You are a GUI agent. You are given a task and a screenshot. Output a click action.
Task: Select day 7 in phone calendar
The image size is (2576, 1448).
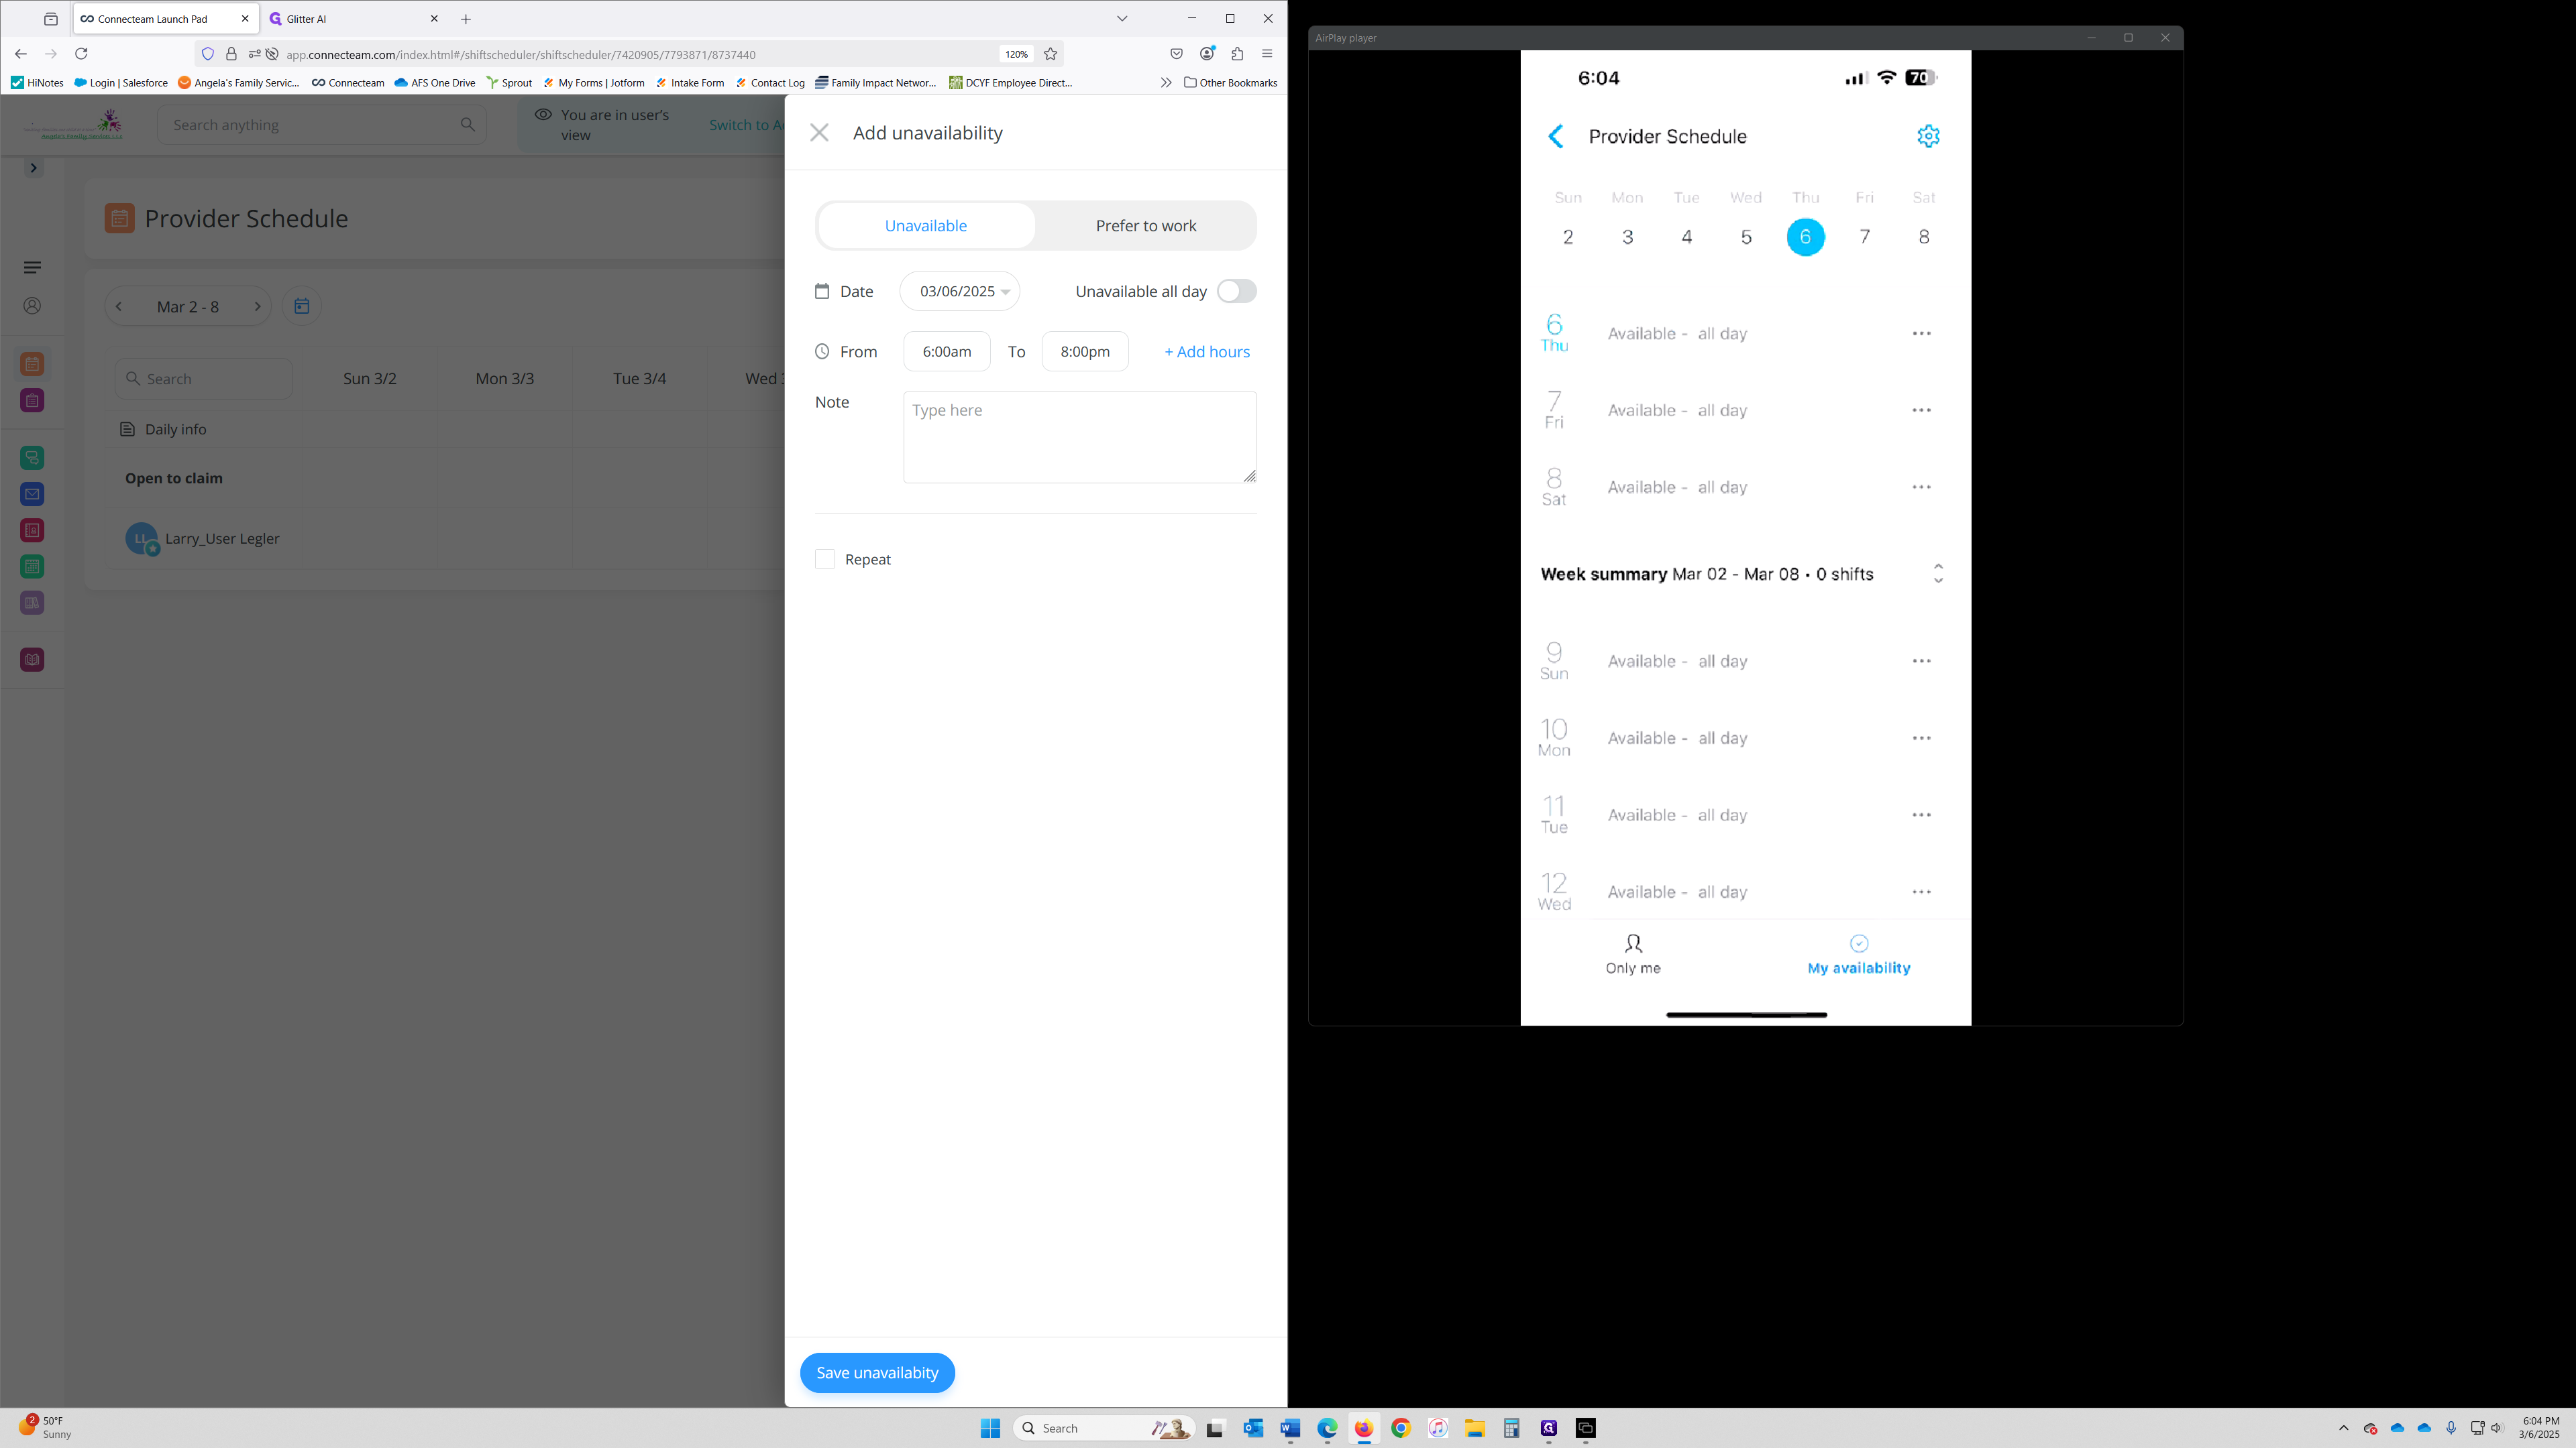coord(1864,237)
